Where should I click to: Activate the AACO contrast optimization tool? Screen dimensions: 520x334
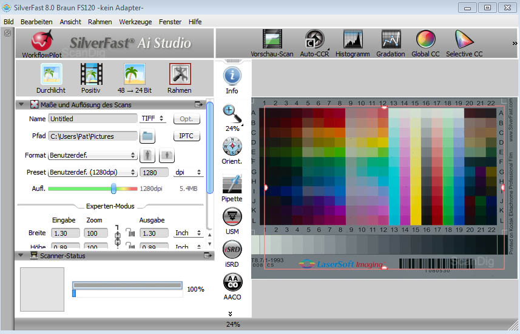point(232,287)
